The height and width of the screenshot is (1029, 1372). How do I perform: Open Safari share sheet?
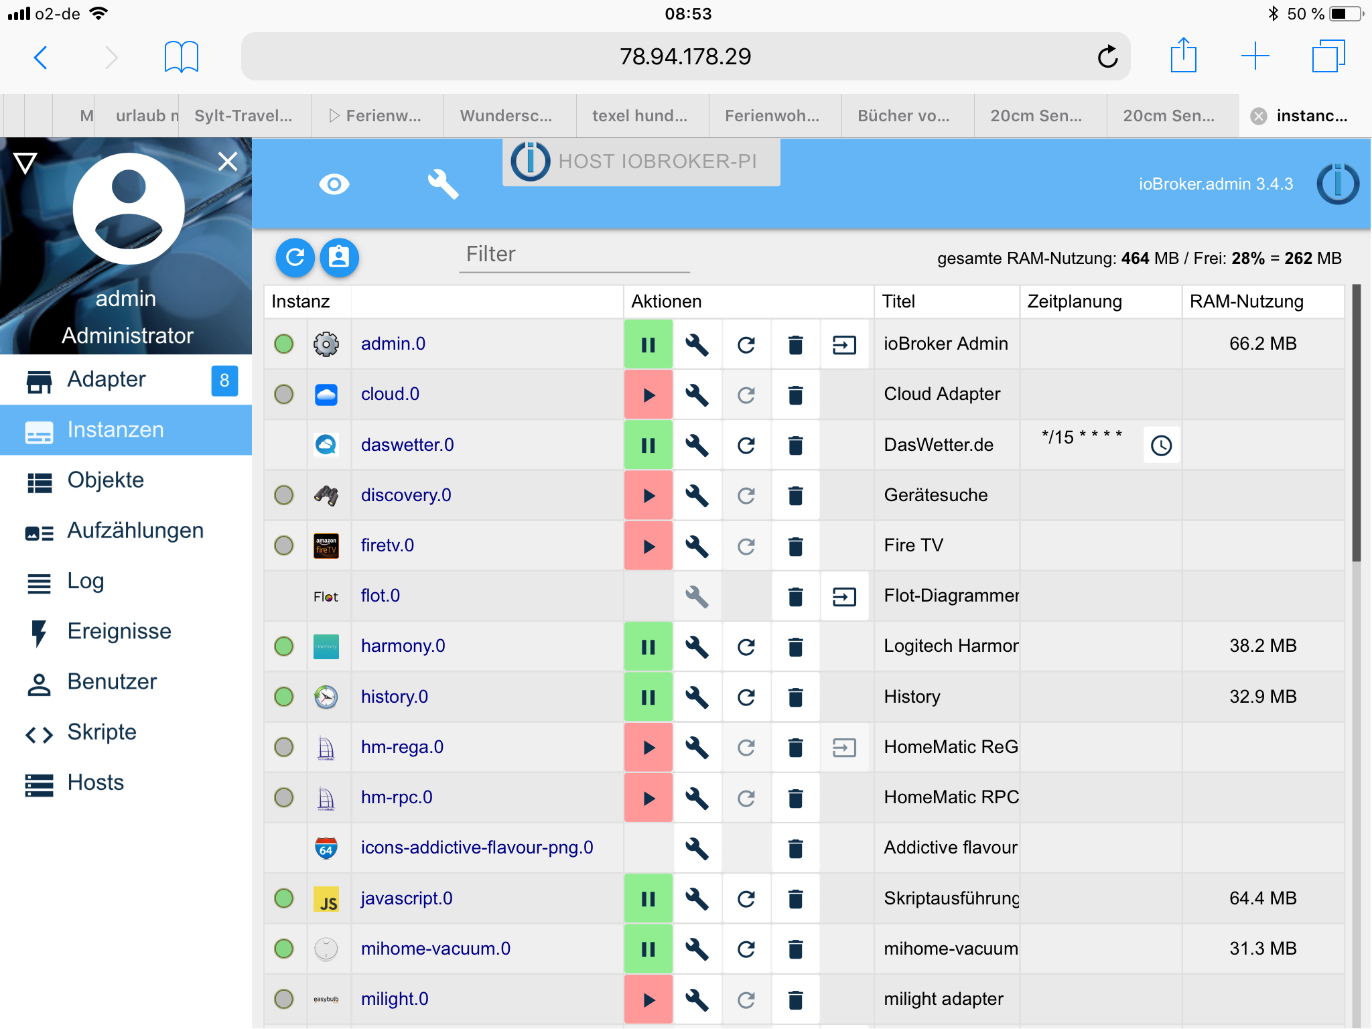[1184, 55]
